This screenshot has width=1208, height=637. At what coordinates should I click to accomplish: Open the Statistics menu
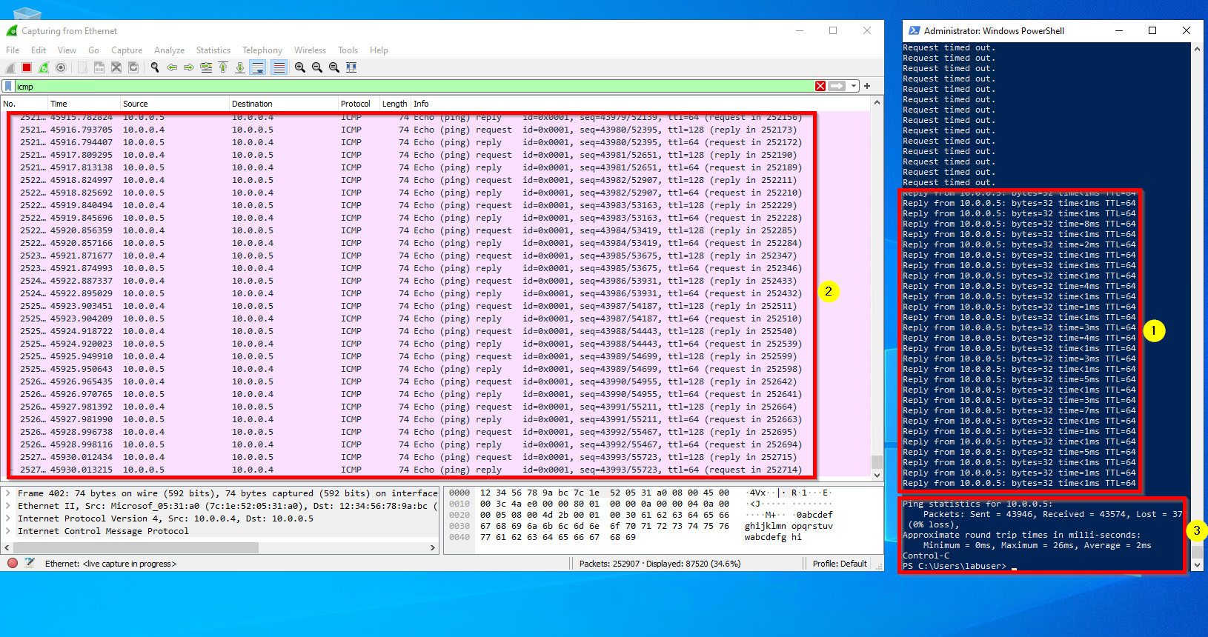click(213, 50)
